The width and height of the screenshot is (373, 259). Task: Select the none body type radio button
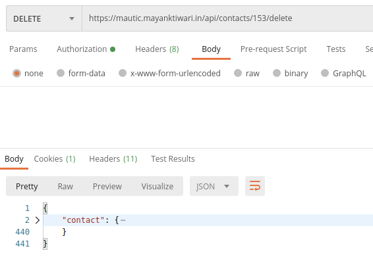pos(16,73)
